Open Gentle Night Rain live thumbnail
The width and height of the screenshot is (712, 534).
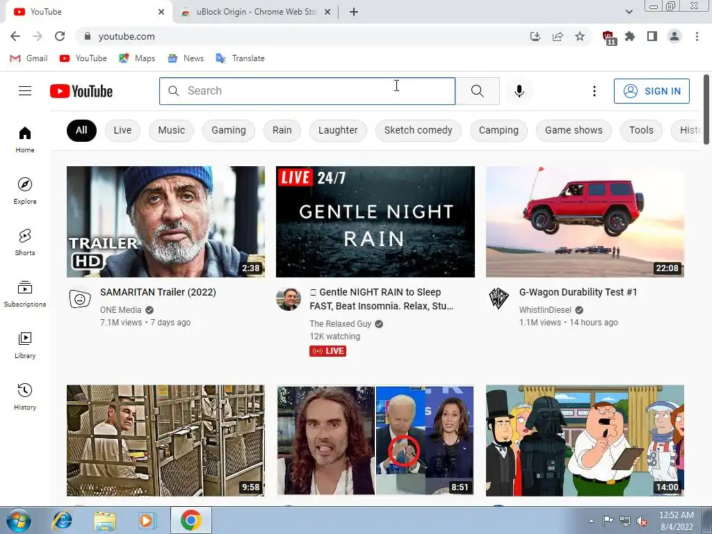pyautogui.click(x=375, y=222)
